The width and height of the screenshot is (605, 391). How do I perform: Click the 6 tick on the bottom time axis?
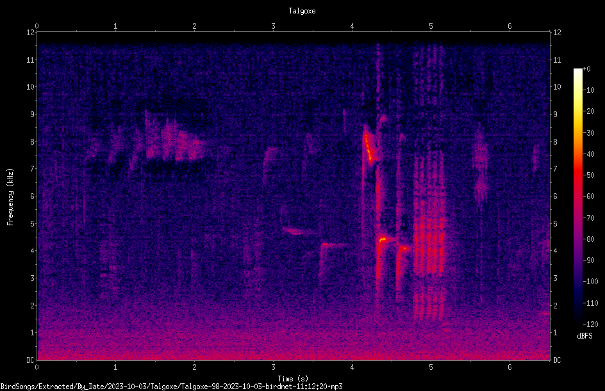tap(510, 367)
